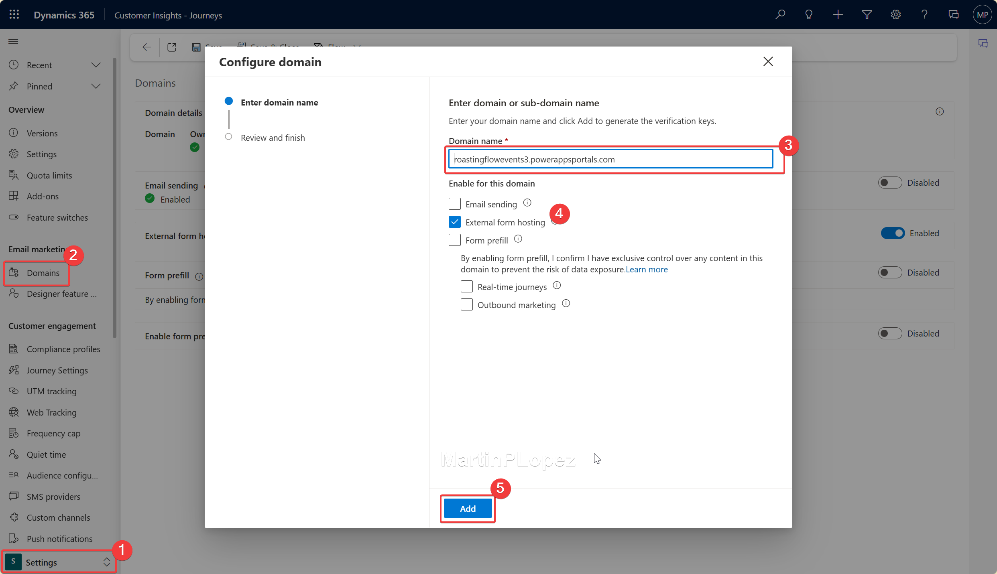Expand the Pinned section chevron
This screenshot has height=574, width=997.
tap(96, 86)
